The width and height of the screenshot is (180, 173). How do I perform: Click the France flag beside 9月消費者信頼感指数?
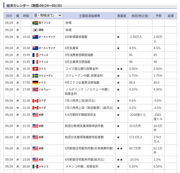coord(35,55)
